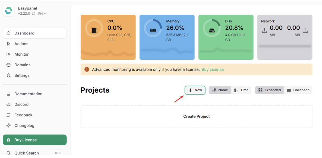
Task: Sort projects by Time
Action: 241,90
